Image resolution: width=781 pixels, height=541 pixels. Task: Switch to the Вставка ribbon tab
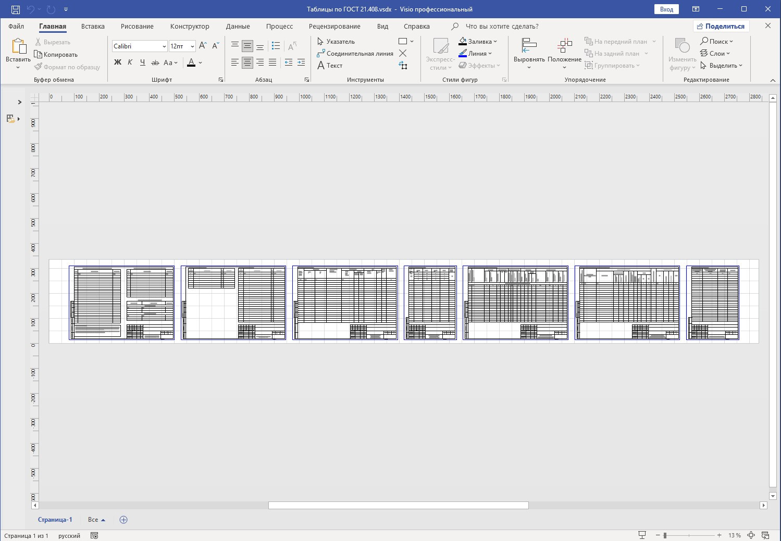[93, 26]
